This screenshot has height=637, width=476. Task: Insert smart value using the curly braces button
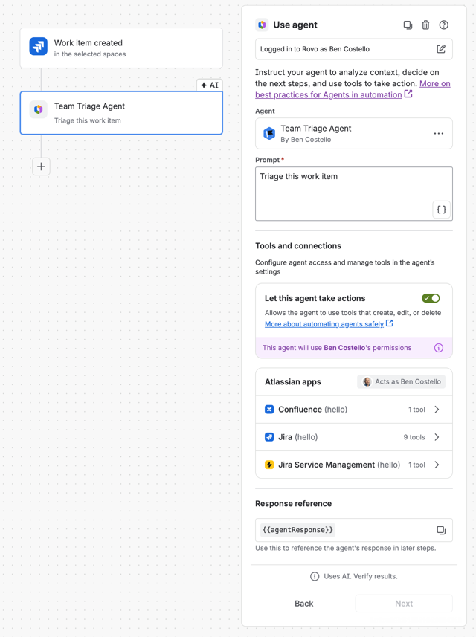click(442, 210)
